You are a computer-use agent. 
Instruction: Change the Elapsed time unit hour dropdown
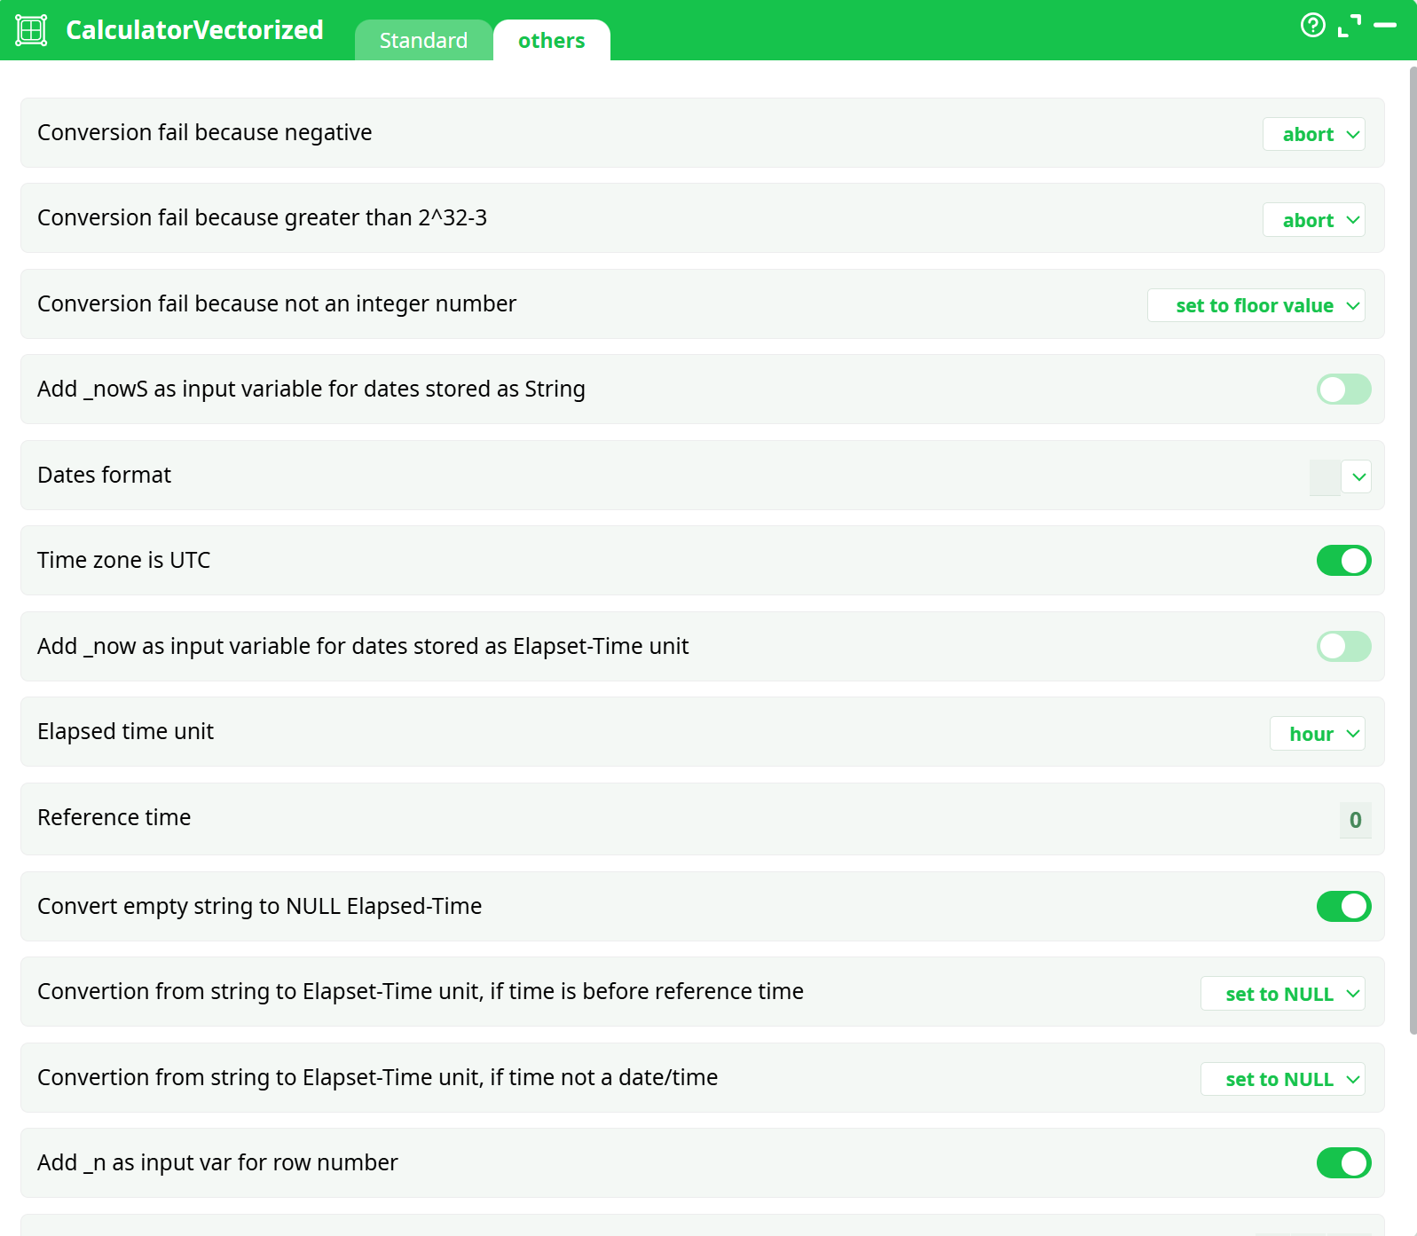click(x=1317, y=735)
